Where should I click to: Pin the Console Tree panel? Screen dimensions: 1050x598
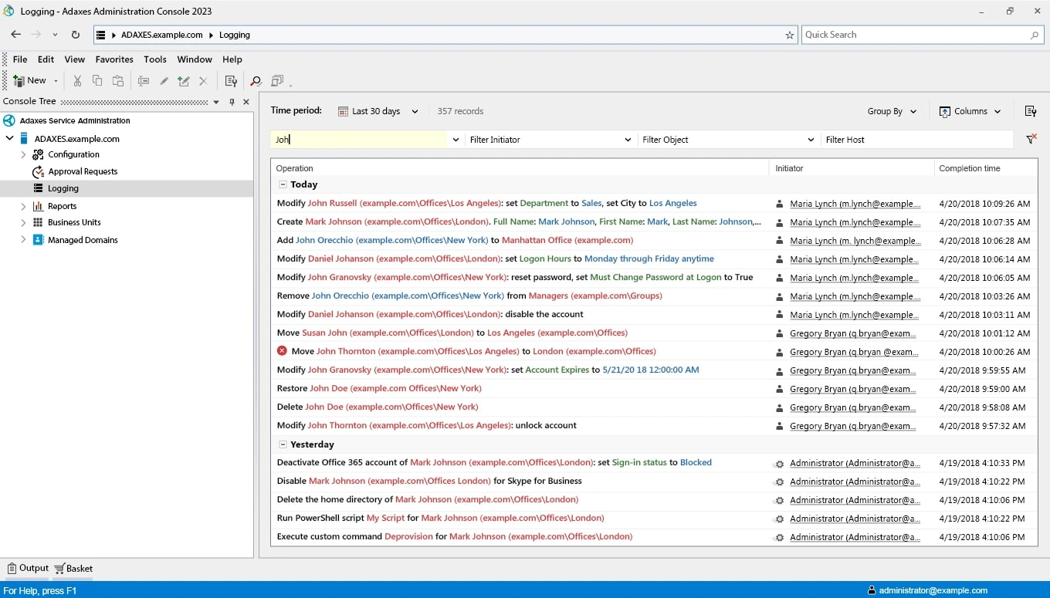pos(232,102)
